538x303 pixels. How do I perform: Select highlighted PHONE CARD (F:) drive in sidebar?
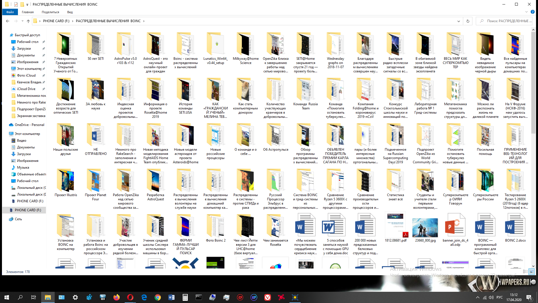click(25, 210)
